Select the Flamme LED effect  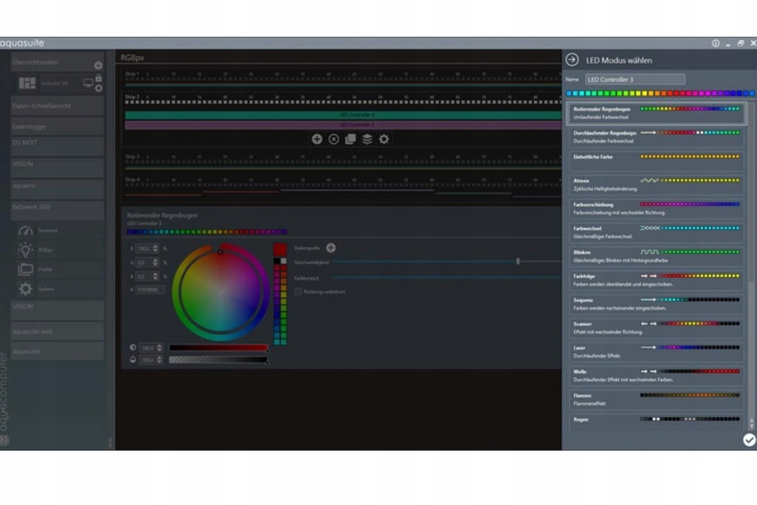(x=656, y=399)
